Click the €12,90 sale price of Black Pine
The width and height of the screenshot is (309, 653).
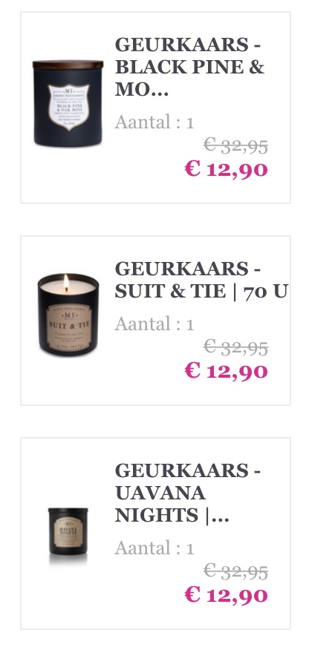tap(226, 169)
